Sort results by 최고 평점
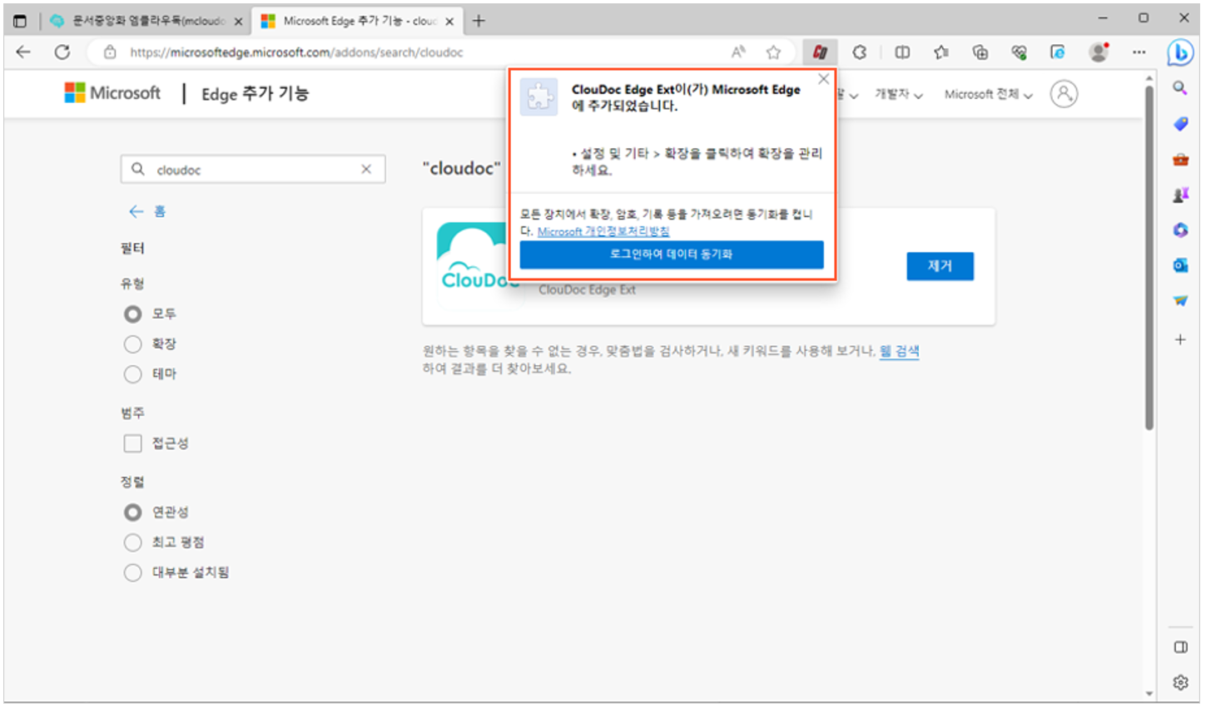The height and width of the screenshot is (707, 1206). (132, 542)
